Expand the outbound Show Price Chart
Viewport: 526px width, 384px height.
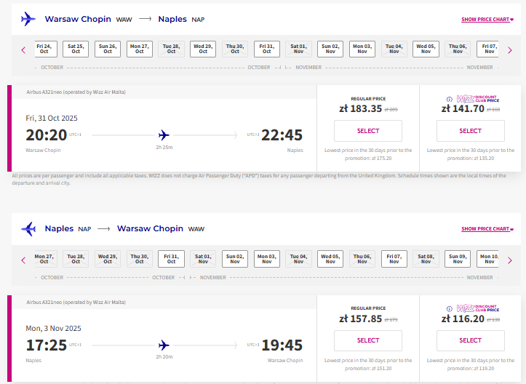(x=487, y=20)
